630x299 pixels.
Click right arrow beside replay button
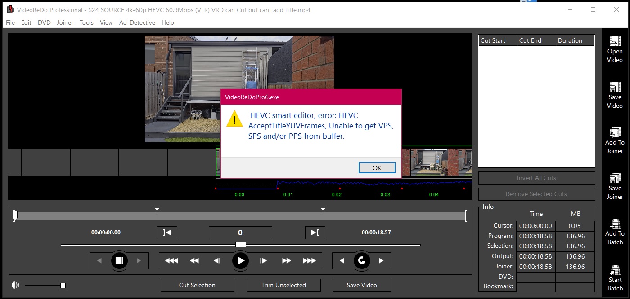(x=382, y=260)
